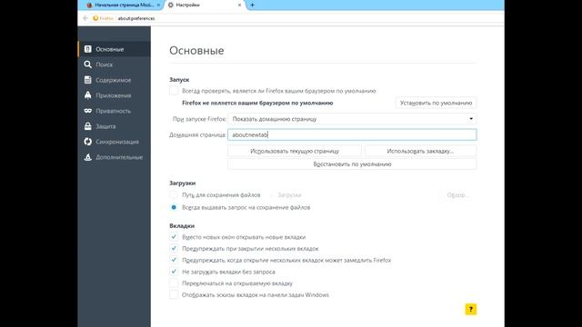
Task: Click the Поиск magnifier icon in sidebar
Action: (x=87, y=64)
